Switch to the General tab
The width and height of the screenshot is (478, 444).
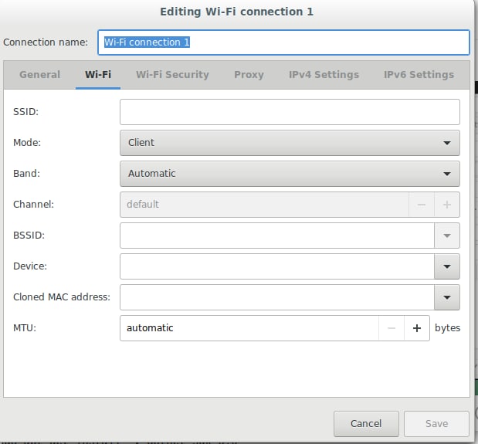tap(39, 75)
